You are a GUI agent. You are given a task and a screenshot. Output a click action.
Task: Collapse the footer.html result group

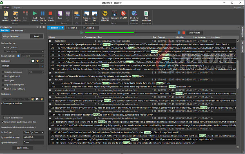50,41
